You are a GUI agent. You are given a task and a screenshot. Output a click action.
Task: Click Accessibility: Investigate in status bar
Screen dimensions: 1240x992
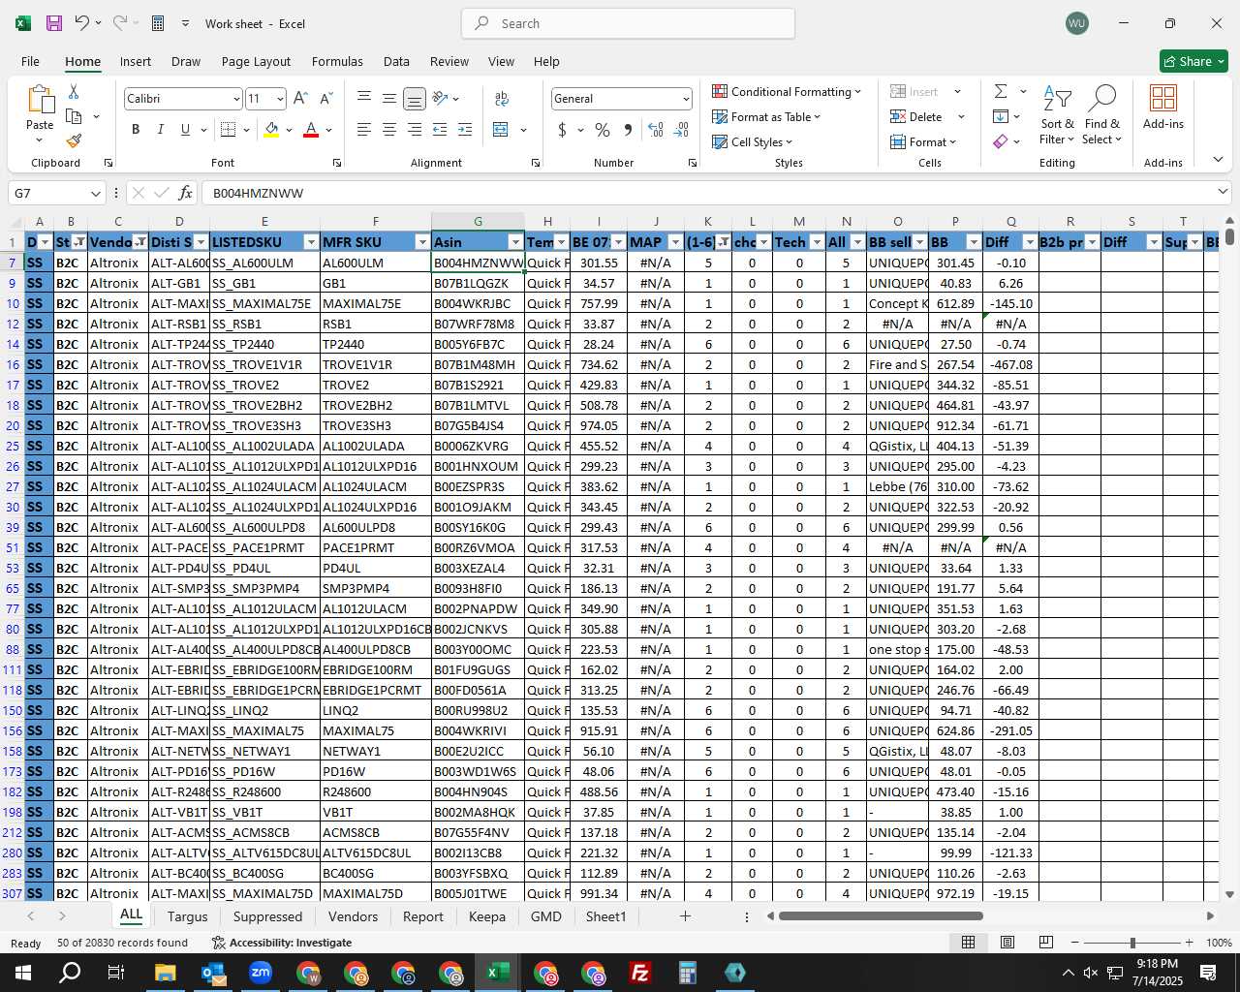click(x=282, y=943)
